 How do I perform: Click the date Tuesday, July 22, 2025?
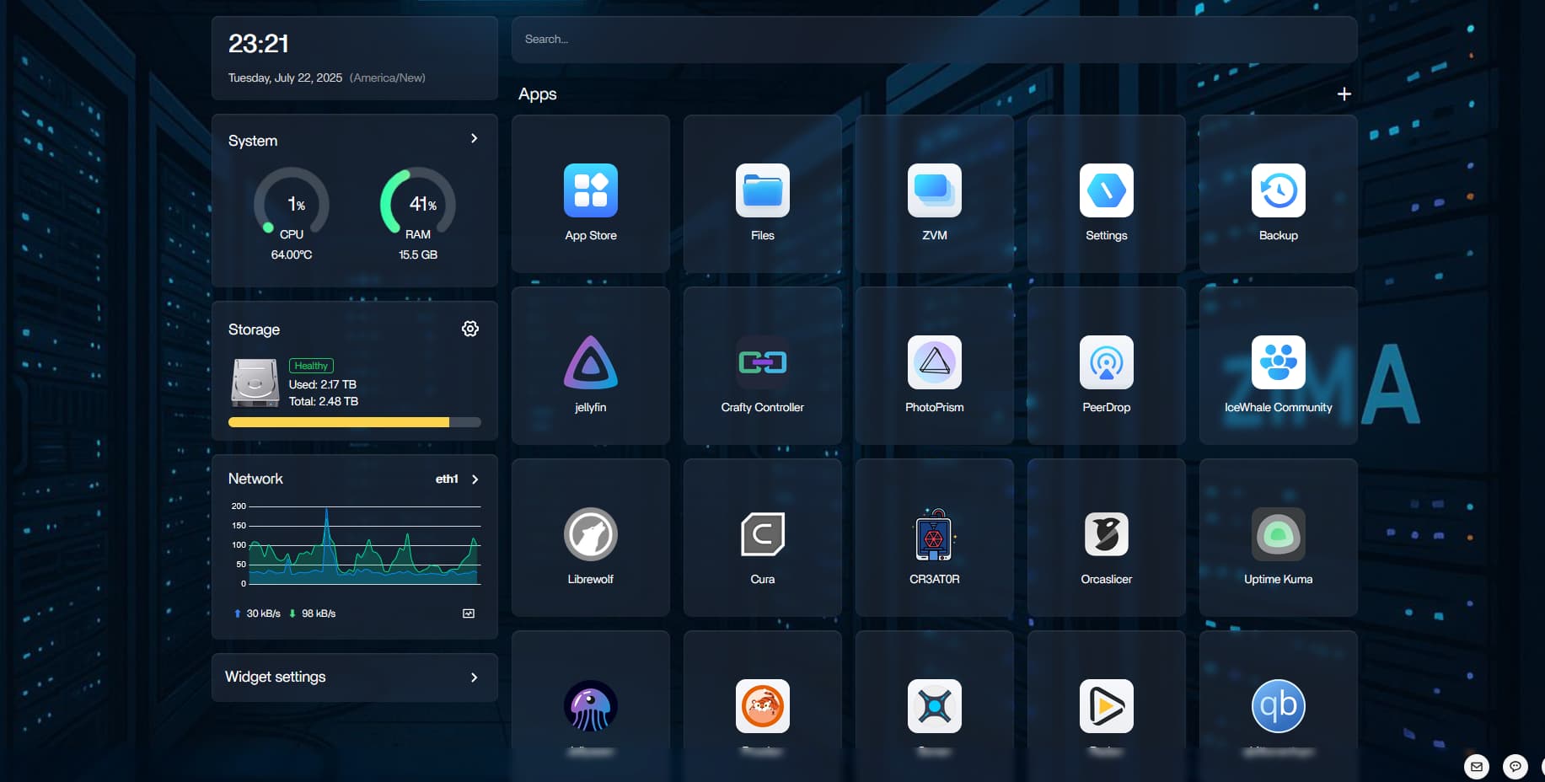pyautogui.click(x=285, y=78)
